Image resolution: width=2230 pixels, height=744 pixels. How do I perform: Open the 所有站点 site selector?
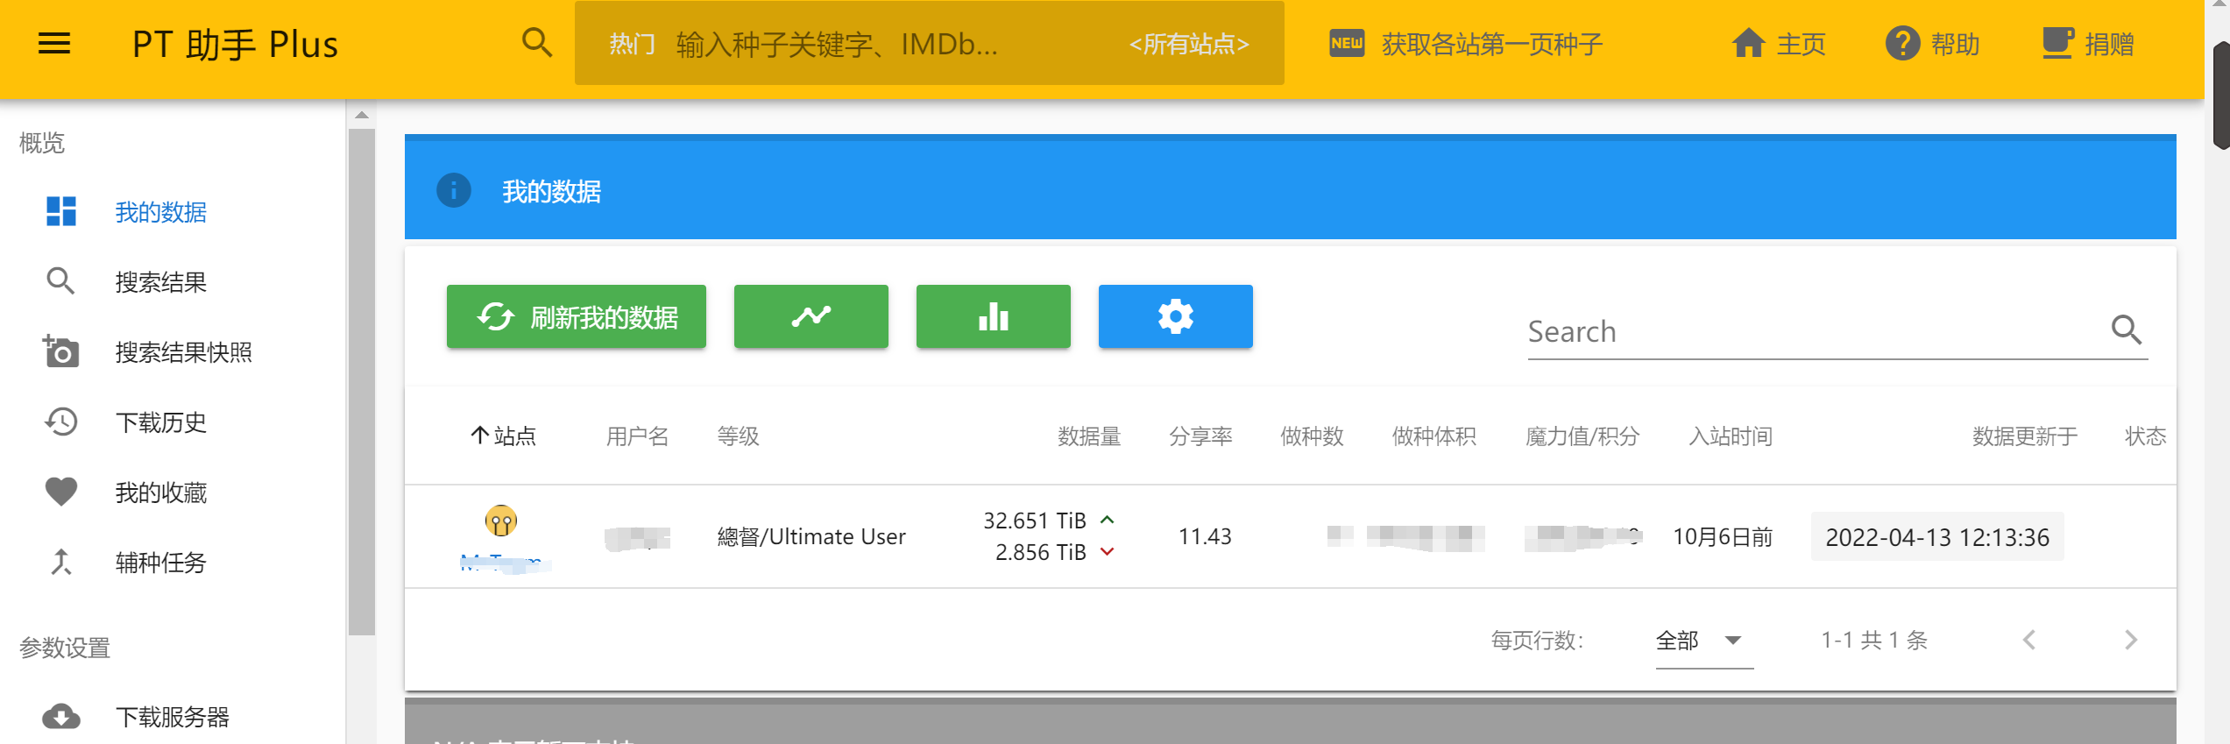coord(1189,44)
